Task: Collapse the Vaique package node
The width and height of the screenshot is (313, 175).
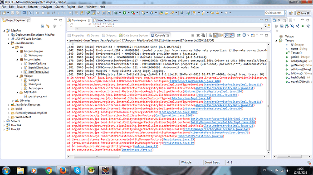Action: [17, 76]
